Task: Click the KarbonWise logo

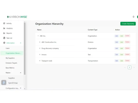Action: (x=17, y=17)
